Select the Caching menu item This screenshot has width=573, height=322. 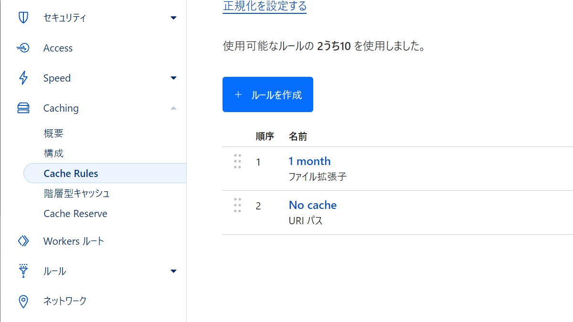point(61,108)
